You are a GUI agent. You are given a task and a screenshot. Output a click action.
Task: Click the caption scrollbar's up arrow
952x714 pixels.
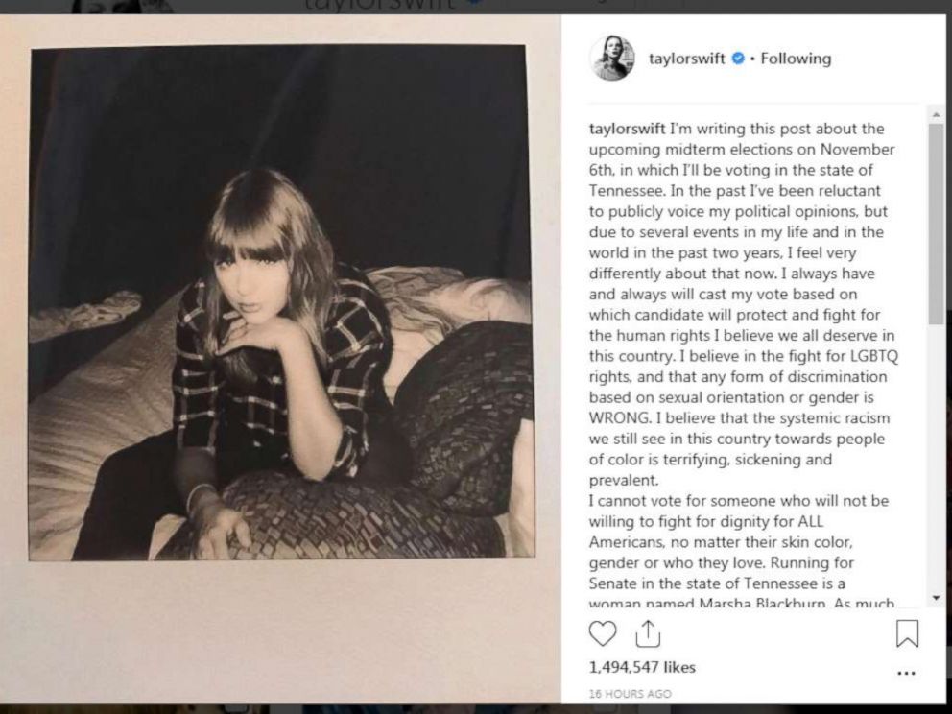pyautogui.click(x=936, y=115)
